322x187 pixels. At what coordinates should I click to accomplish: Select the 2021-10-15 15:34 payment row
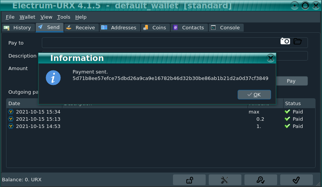[161, 112]
